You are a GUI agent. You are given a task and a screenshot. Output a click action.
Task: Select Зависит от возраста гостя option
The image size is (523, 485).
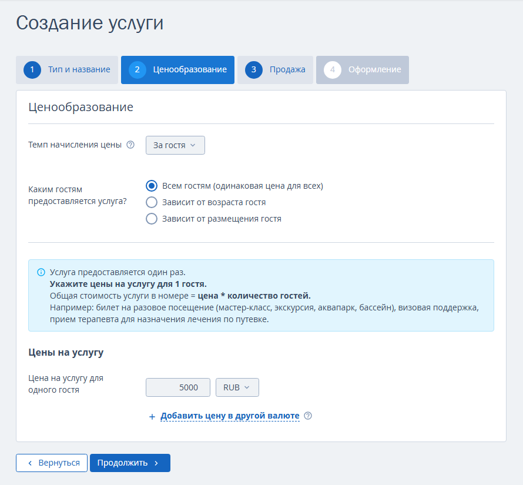click(152, 202)
